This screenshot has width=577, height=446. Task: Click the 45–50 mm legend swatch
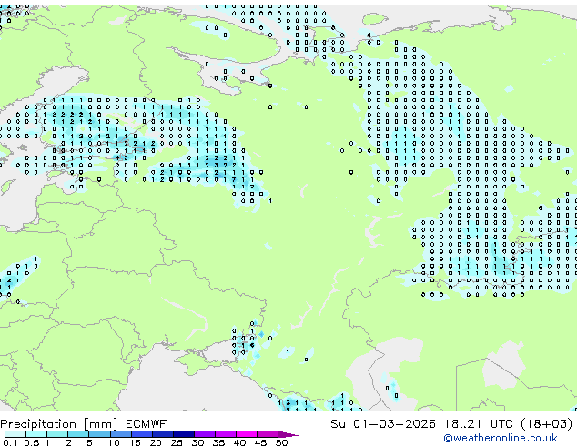[x=268, y=434]
